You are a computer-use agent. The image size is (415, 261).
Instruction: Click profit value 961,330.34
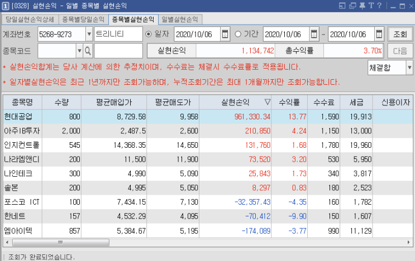252,117
